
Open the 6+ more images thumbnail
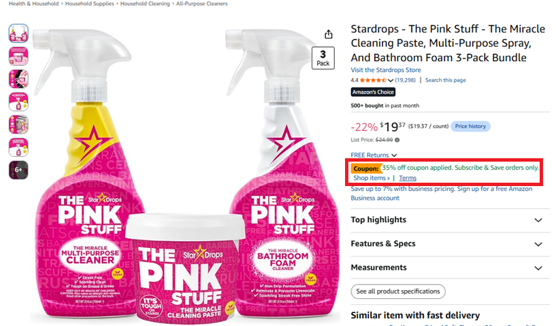(18, 170)
